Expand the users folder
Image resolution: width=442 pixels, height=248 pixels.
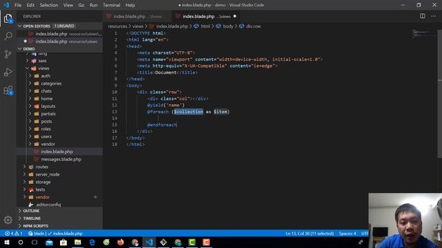pyautogui.click(x=60, y=136)
